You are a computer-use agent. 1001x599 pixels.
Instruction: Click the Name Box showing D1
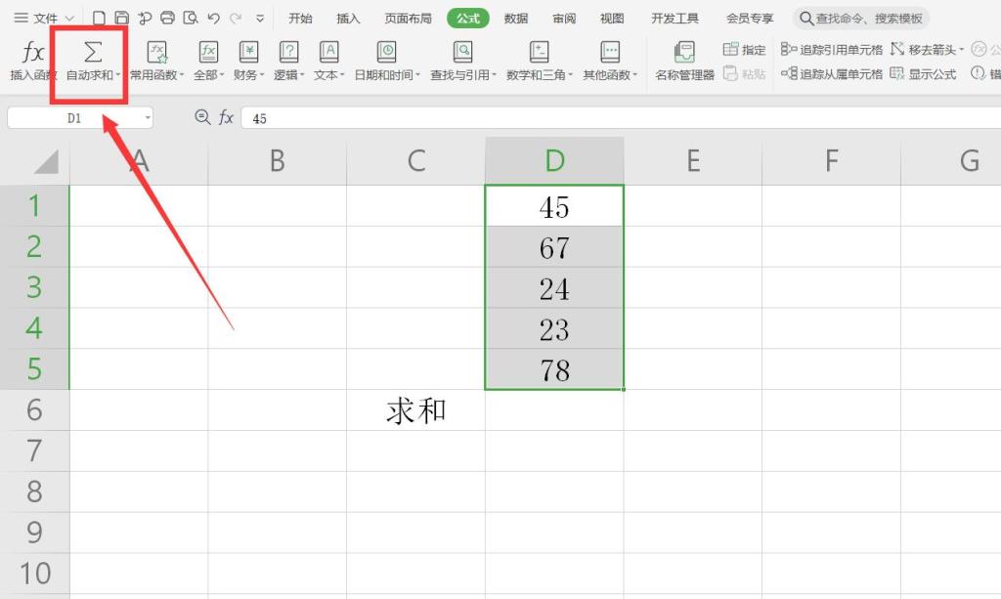(74, 118)
